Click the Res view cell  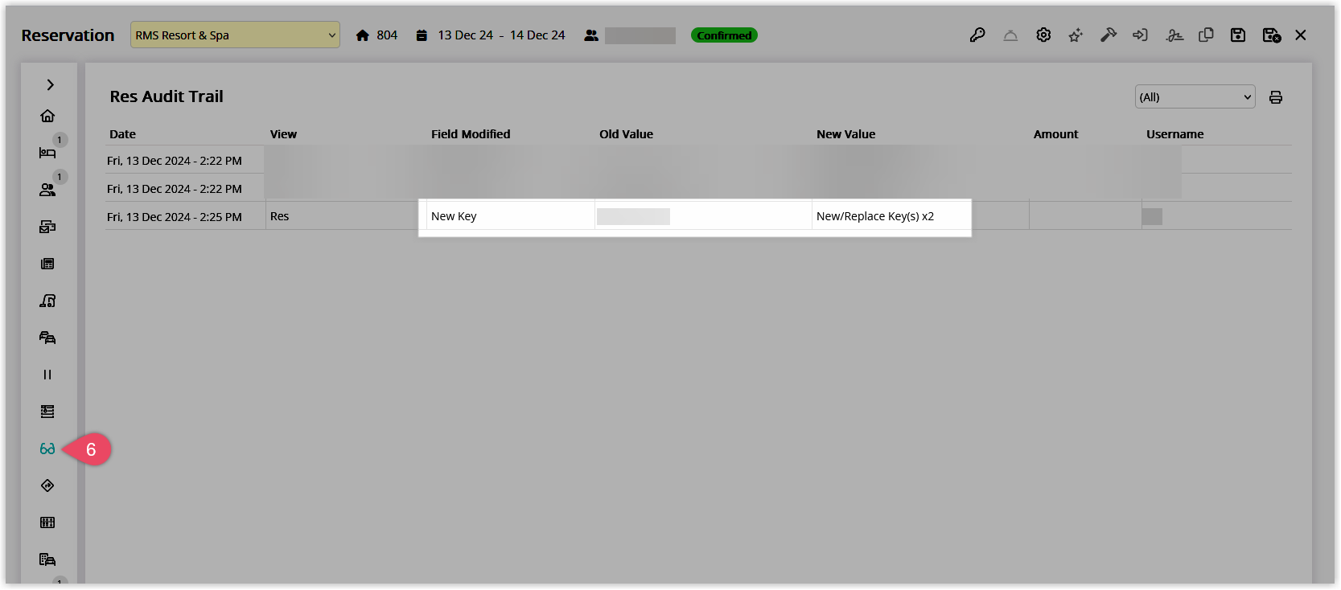[x=346, y=216]
